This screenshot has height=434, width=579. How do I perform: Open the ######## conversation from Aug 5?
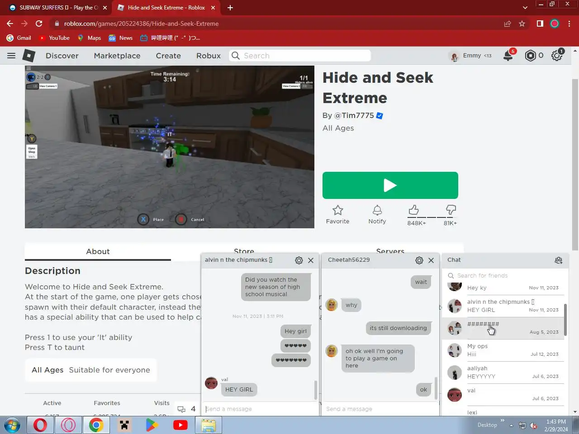pos(503,328)
